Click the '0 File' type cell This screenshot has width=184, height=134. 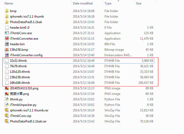108,28
